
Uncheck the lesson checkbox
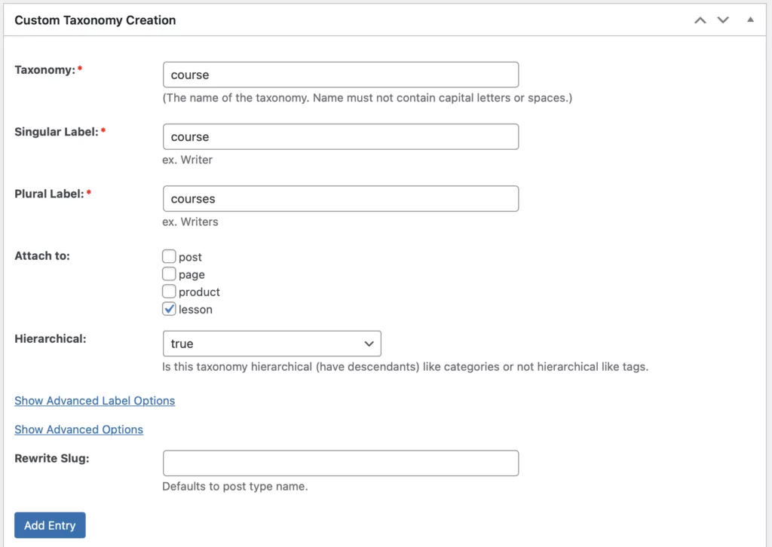[169, 309]
